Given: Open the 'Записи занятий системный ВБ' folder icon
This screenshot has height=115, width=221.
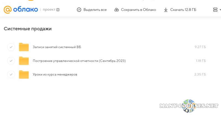Looking at the screenshot, I should click(x=24, y=47).
